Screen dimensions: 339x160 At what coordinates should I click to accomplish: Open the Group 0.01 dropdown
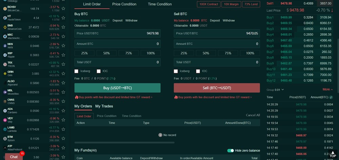275,90
